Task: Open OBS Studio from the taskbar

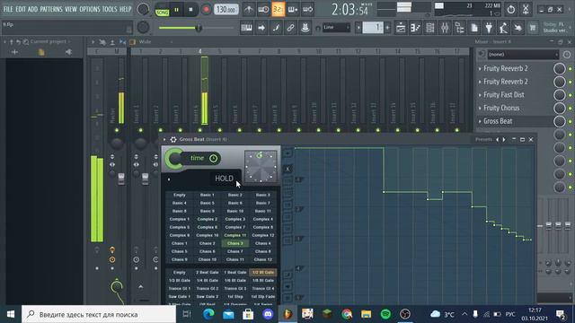Action: (x=405, y=314)
